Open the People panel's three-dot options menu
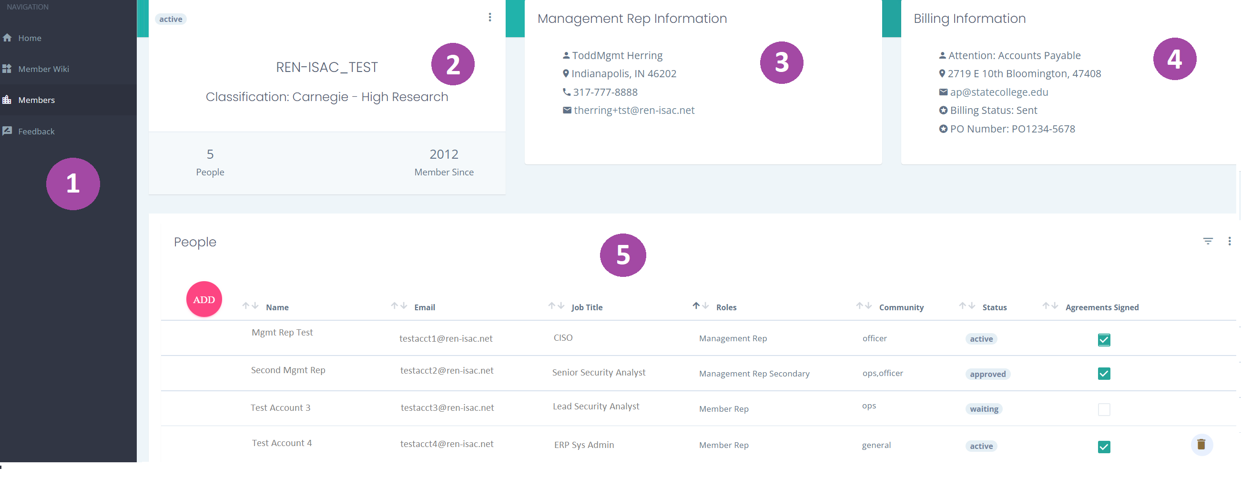The height and width of the screenshot is (478, 1241). [1230, 241]
